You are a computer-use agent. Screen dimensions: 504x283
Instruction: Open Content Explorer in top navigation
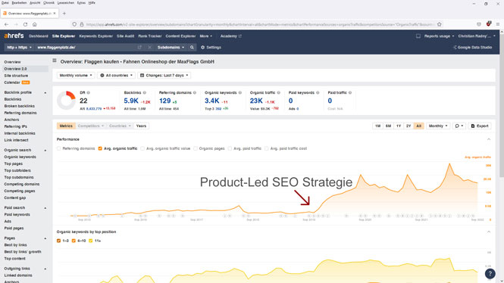pyautogui.click(x=180, y=36)
